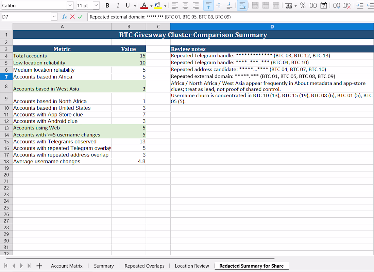Jump to the last sheet tab

(29, 266)
